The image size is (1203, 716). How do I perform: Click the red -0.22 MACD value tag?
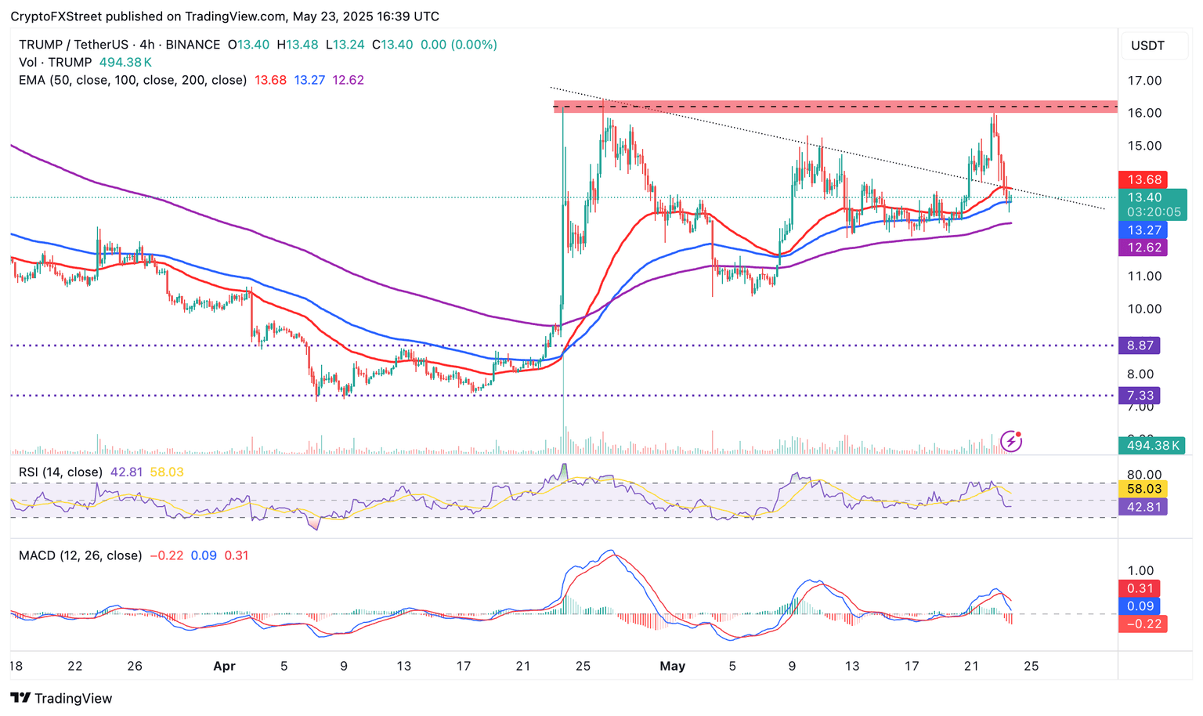tap(1143, 624)
